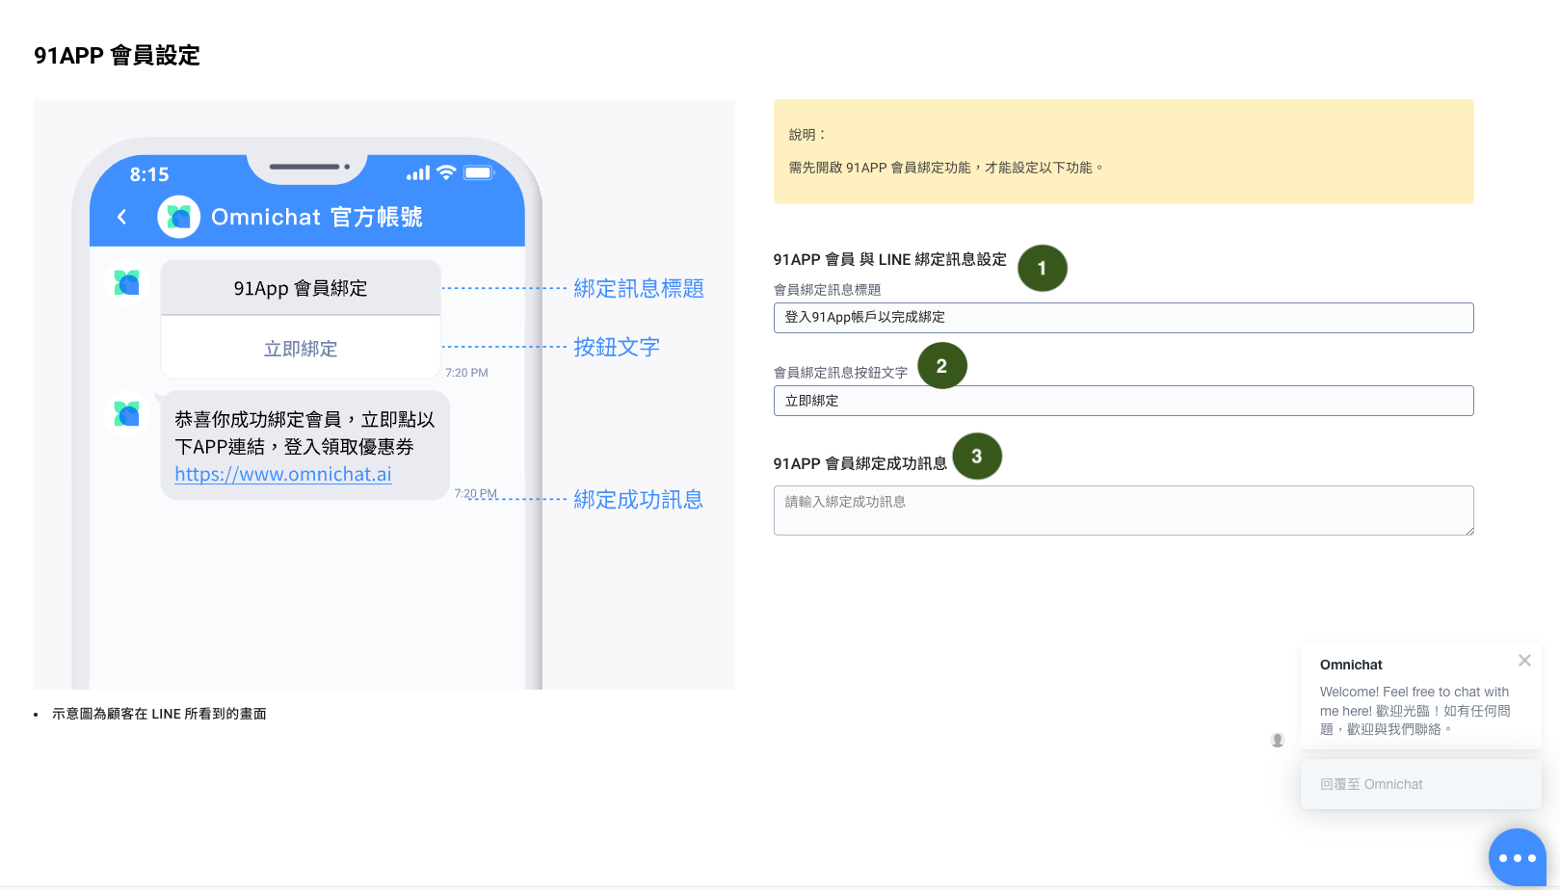The height and width of the screenshot is (890, 1560).
Task: Click the success message textarea resize handle
Action: (x=1468, y=530)
